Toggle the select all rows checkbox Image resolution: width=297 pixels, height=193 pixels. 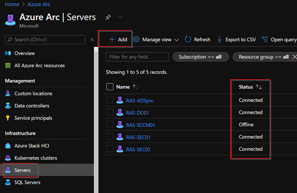[x=110, y=87]
